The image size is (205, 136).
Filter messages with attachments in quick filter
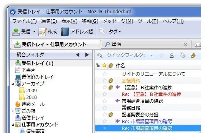pos(193,56)
